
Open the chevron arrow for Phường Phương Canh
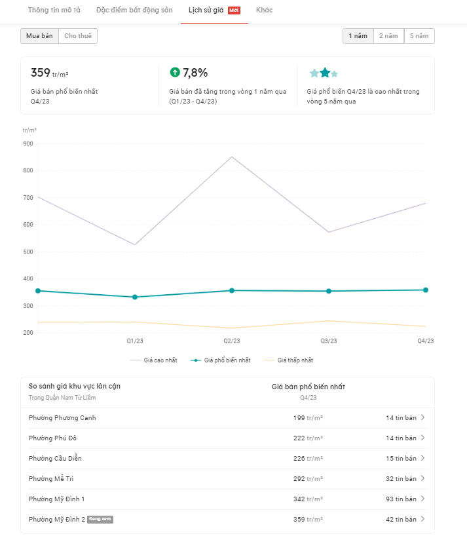click(x=422, y=417)
